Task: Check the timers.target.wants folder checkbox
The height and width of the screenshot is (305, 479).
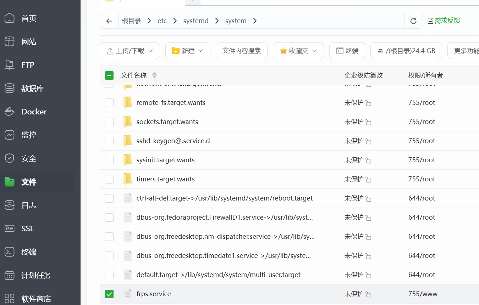Action: click(x=109, y=179)
